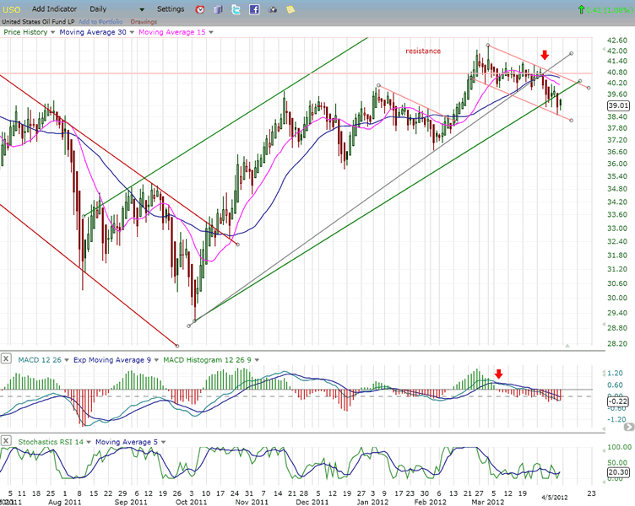This screenshot has height=506, width=635.
Task: Open the book/notes icon in toolbar
Action: click(218, 9)
